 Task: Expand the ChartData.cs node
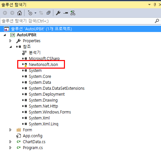tap(10, 142)
